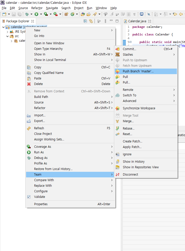Maximize the Package Explorer view
185x251 pixels.
(117, 21)
